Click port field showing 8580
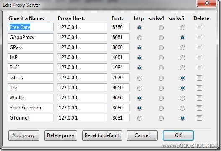The width and height of the screenshot is (221, 151). click(120, 27)
